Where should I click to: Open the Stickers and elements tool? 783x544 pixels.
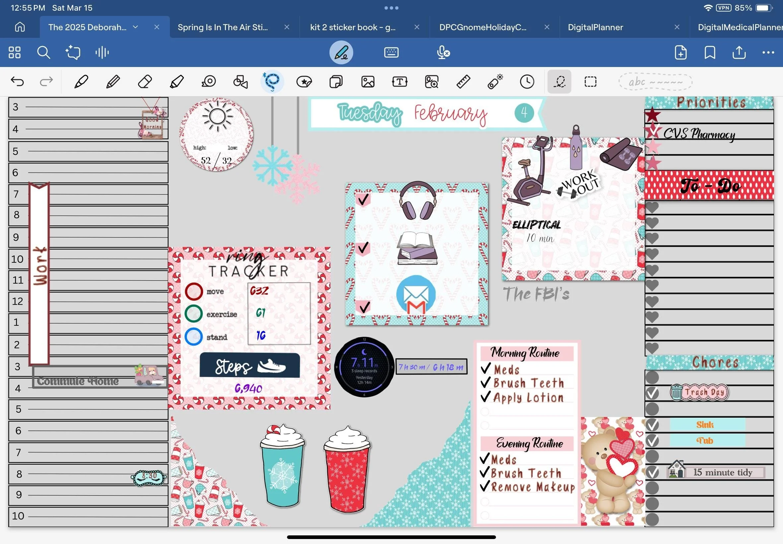pos(304,82)
